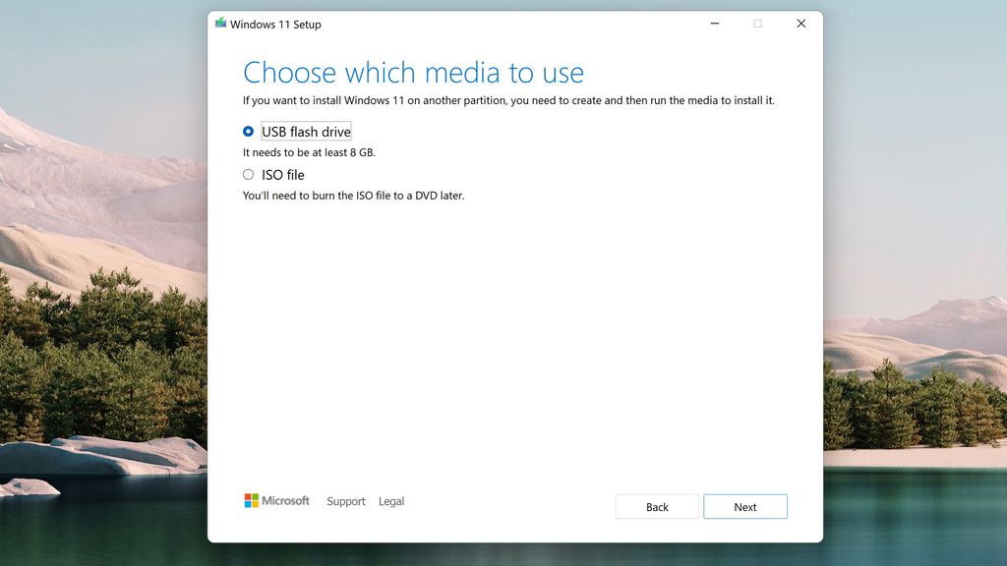This screenshot has width=1007, height=566.
Task: Select the USB flash drive option
Action: point(249,130)
